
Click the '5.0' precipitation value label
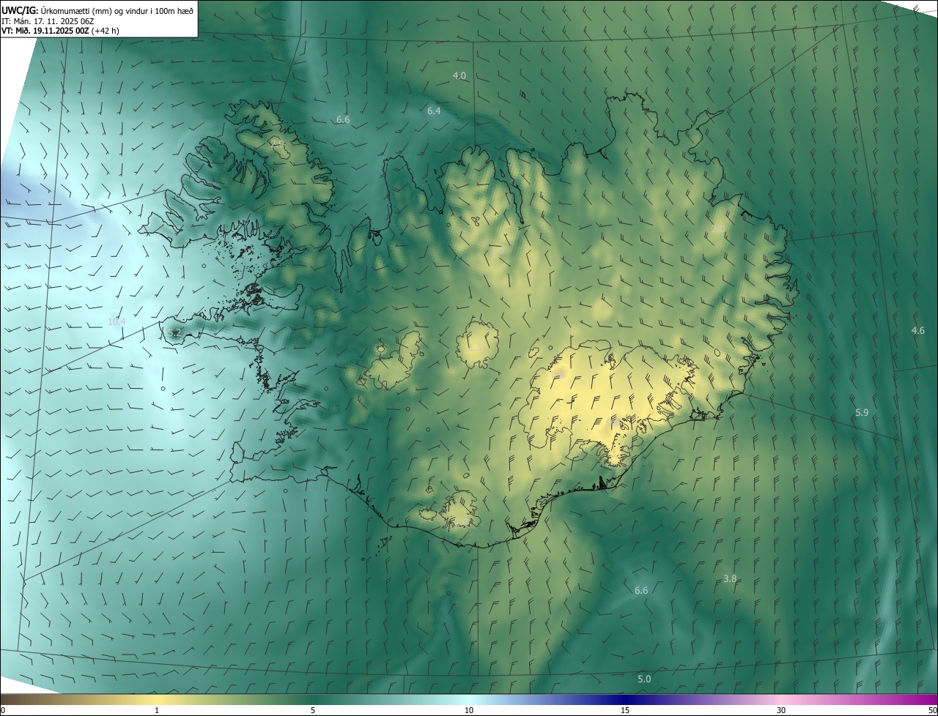tap(644, 679)
